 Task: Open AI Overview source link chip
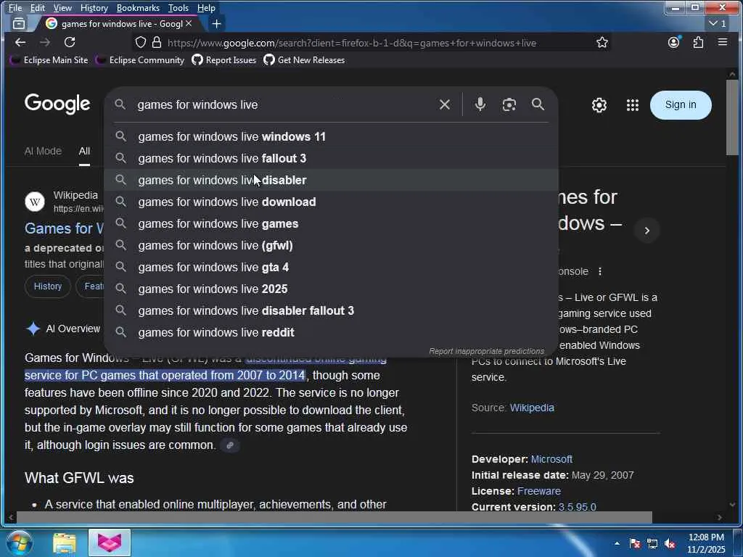[x=230, y=445]
